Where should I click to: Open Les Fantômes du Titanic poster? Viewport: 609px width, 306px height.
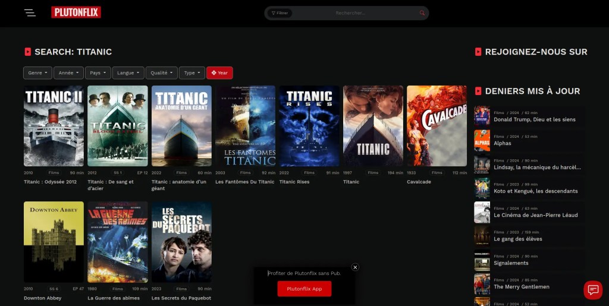click(246, 126)
